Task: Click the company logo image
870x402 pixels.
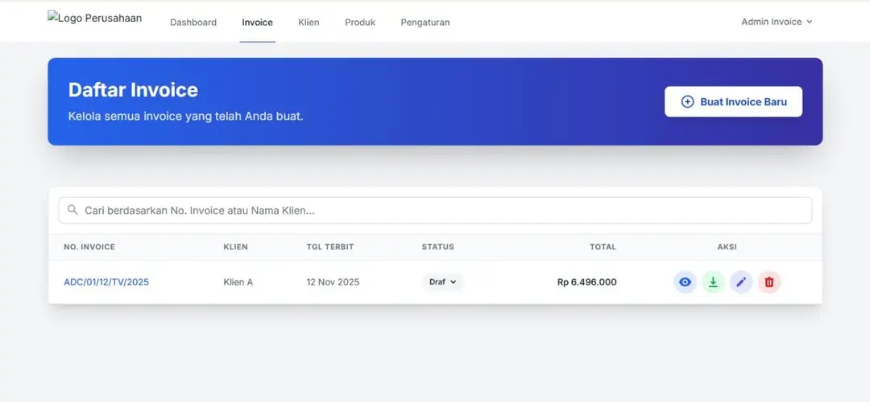Action: click(94, 18)
